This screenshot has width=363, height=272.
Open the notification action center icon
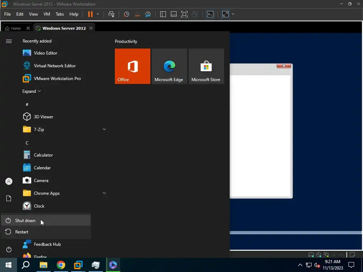351,265
